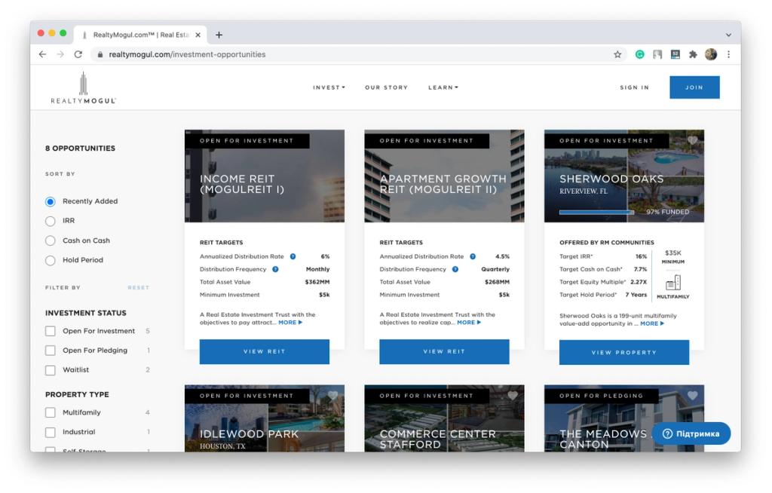This screenshot has width=772, height=493.
Task: Check Open For Pledging filter
Action: (51, 351)
